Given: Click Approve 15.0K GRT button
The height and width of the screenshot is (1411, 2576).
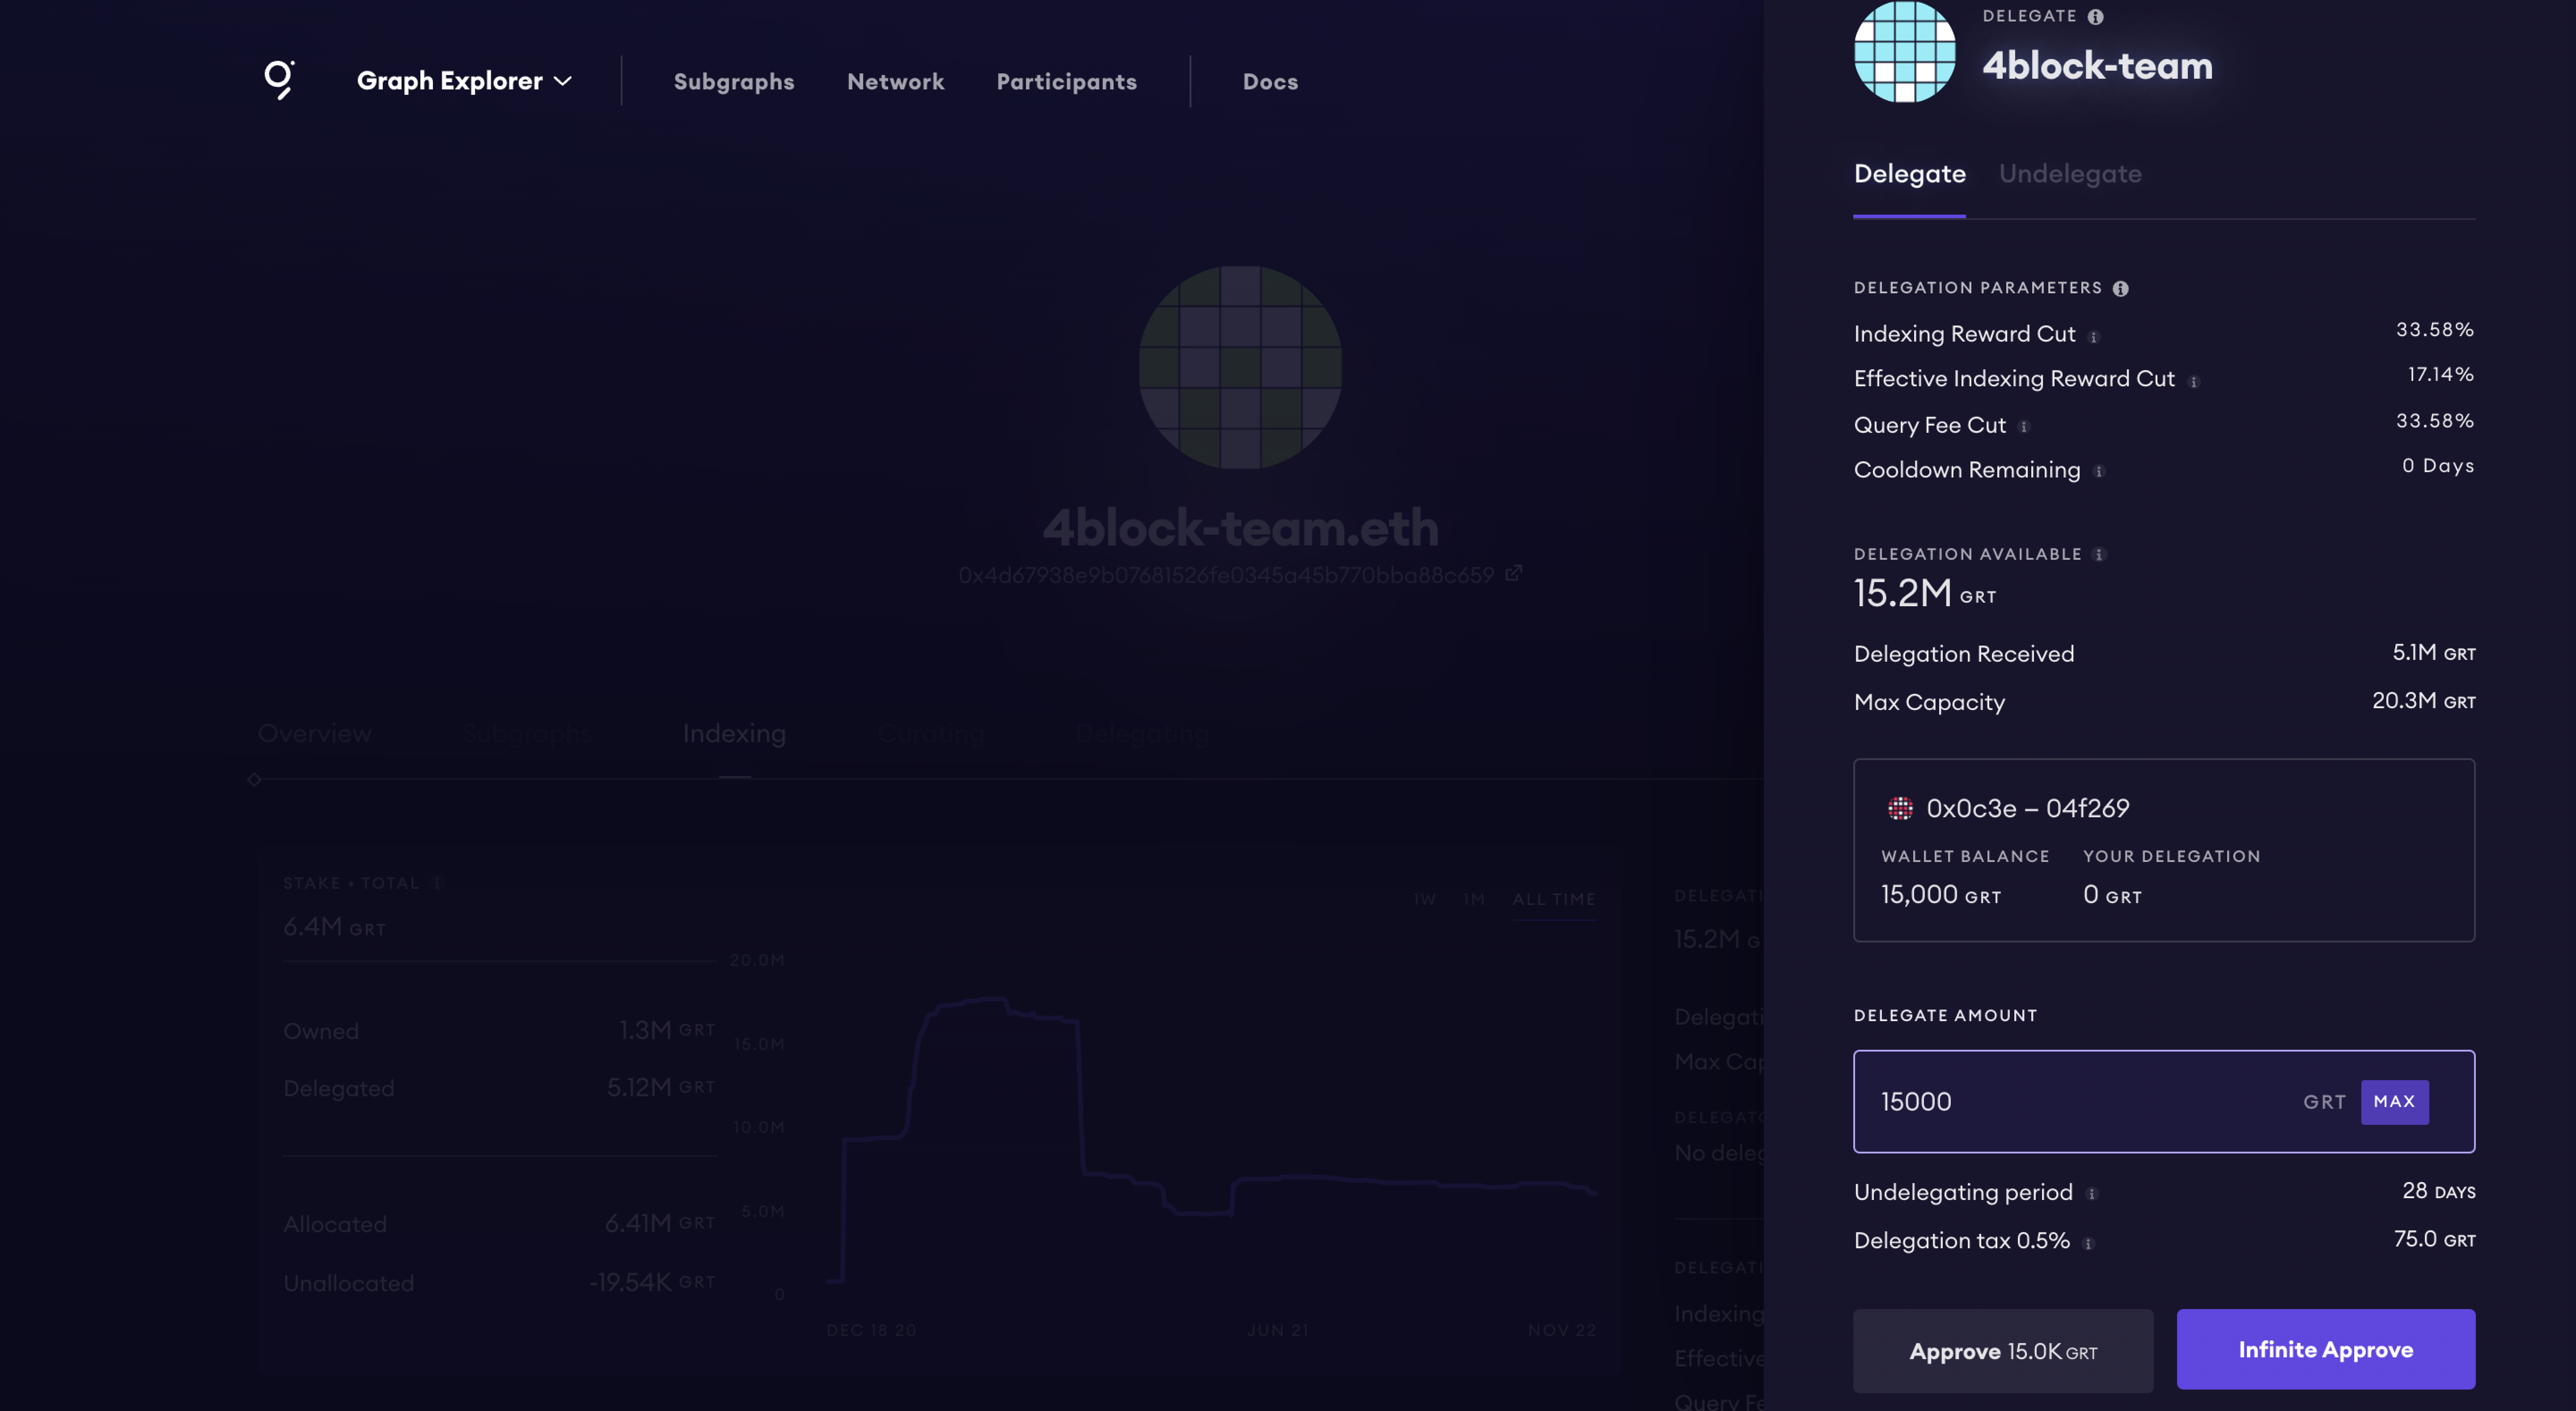Looking at the screenshot, I should 2002,1351.
